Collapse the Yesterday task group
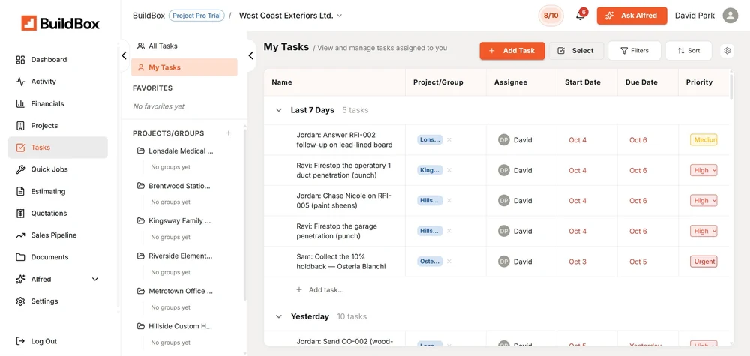 coord(278,316)
